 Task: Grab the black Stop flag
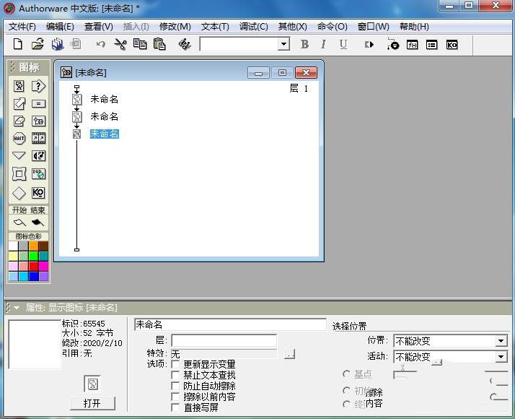click(x=38, y=223)
